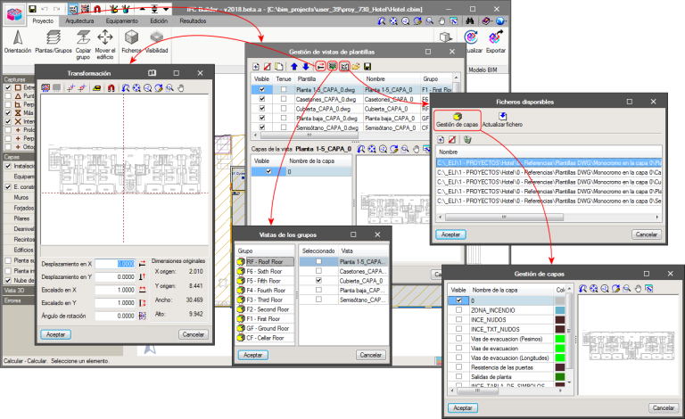Click the magnet icon in Transformación toolbar
Screen dimensions: 685x419
coord(111,88)
